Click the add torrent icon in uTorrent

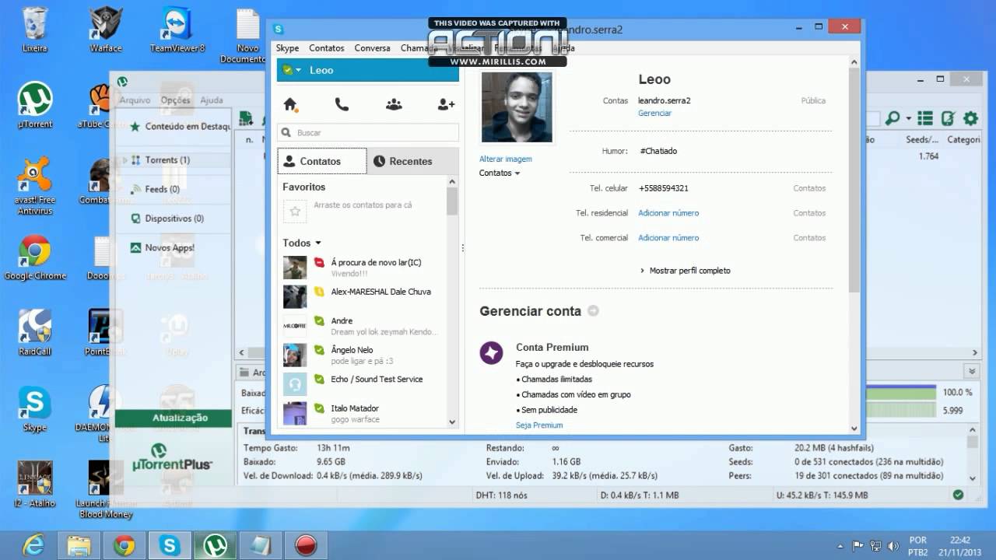pos(246,118)
